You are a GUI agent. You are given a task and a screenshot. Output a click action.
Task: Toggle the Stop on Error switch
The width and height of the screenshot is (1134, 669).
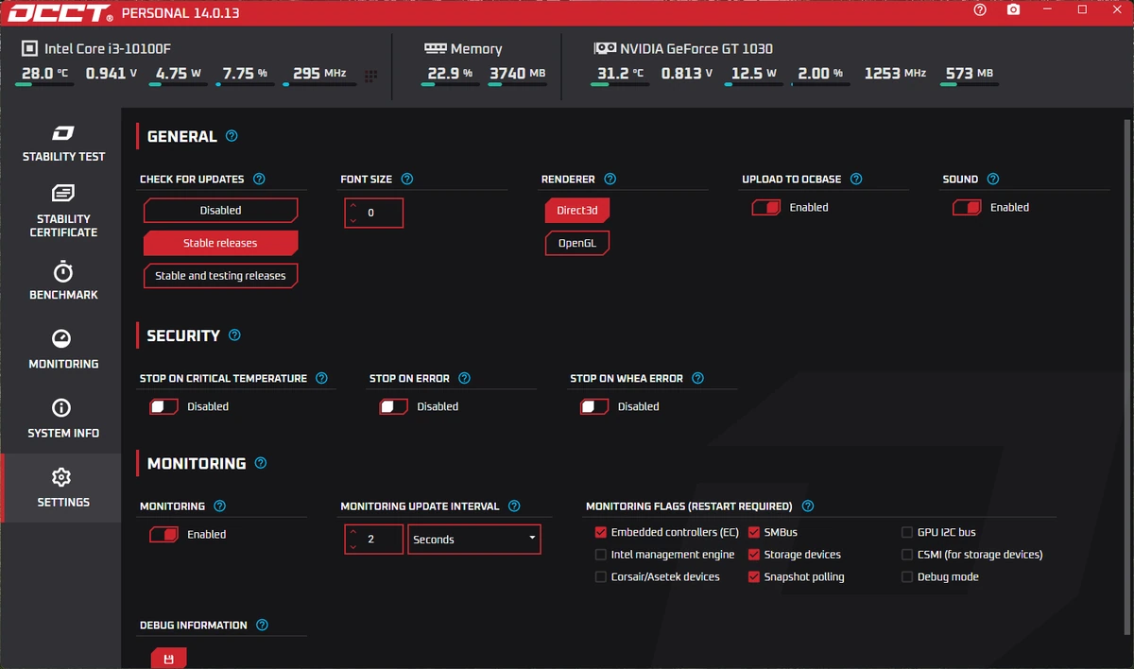coord(393,406)
